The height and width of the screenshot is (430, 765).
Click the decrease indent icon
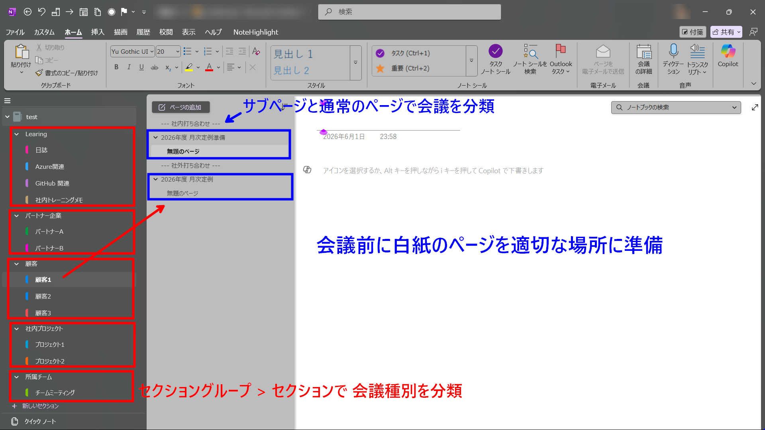(229, 51)
